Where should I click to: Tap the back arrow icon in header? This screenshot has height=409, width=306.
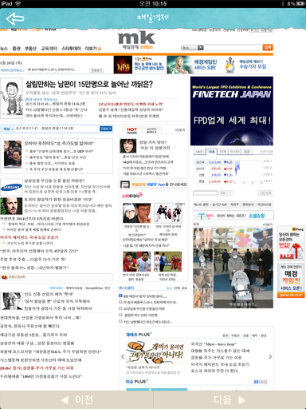click(x=15, y=18)
